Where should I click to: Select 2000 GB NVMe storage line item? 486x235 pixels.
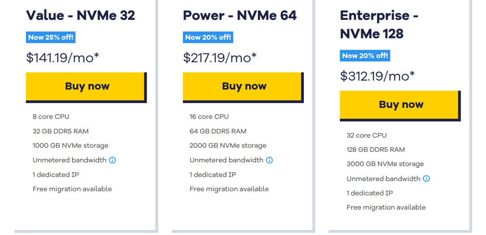(228, 145)
